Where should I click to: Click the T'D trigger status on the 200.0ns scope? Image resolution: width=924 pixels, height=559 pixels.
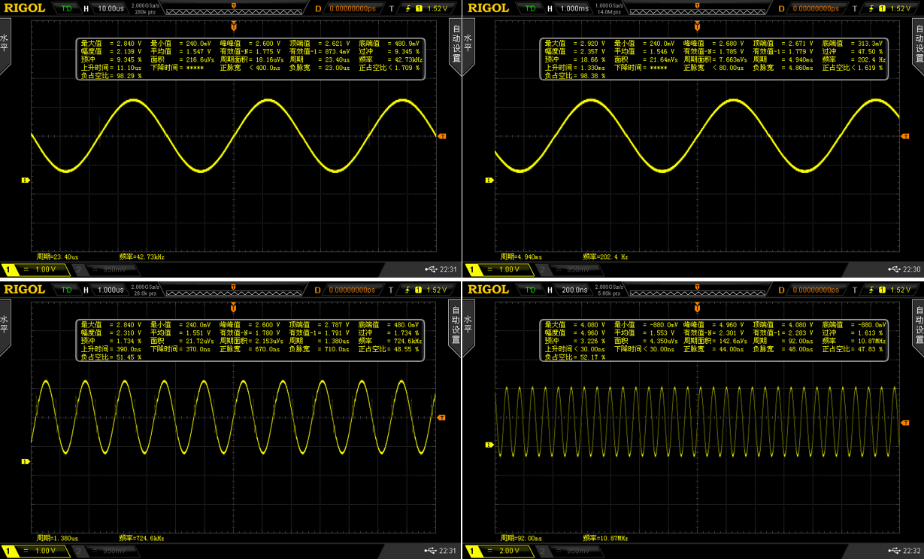pos(530,290)
